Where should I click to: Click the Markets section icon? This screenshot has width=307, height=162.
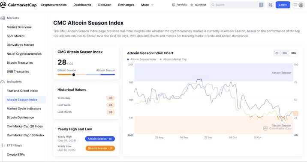point(3,18)
